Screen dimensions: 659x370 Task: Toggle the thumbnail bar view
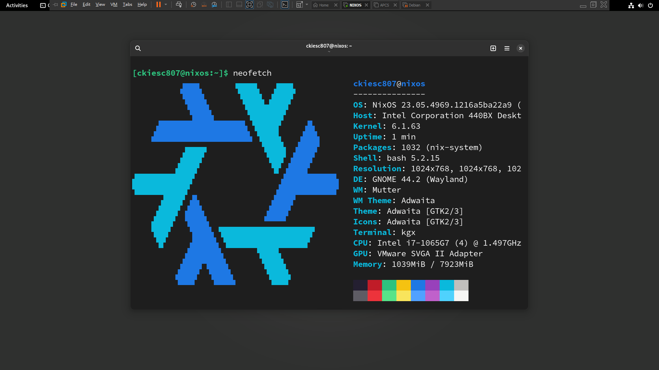[239, 5]
